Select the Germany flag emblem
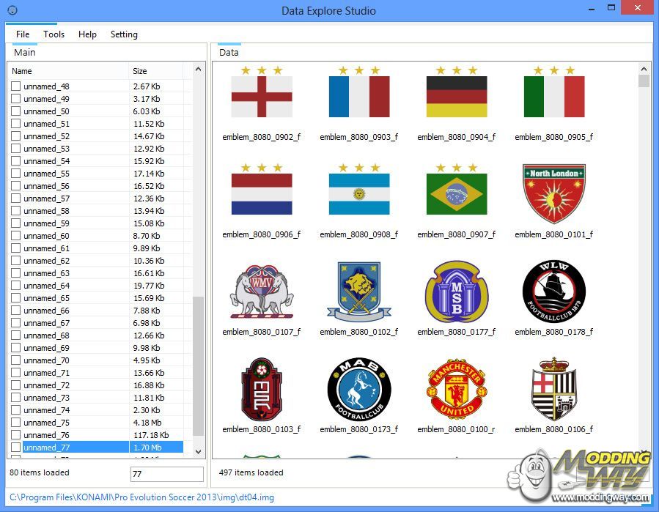The image size is (659, 512). pyautogui.click(x=456, y=96)
